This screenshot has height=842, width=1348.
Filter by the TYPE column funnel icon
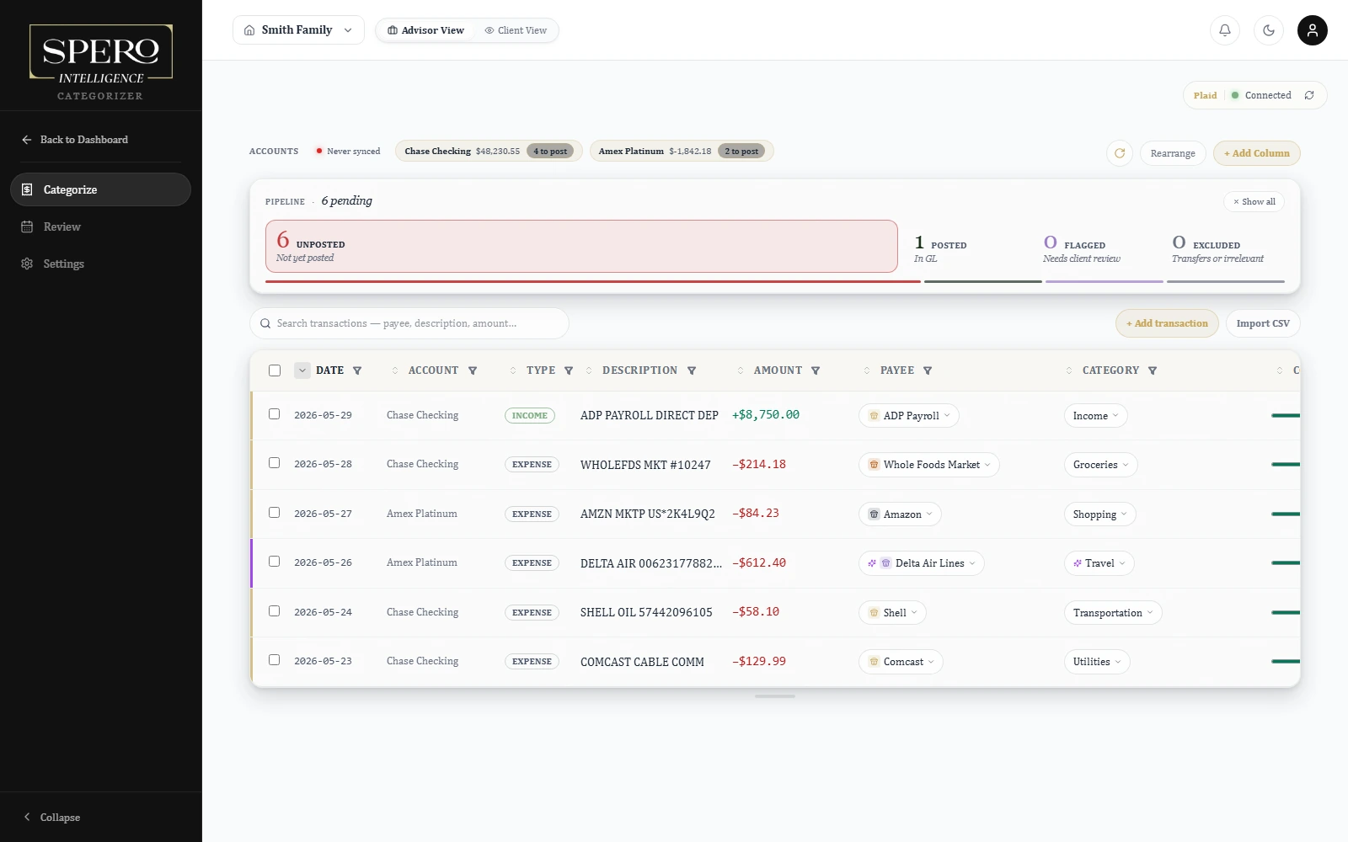[x=569, y=370]
